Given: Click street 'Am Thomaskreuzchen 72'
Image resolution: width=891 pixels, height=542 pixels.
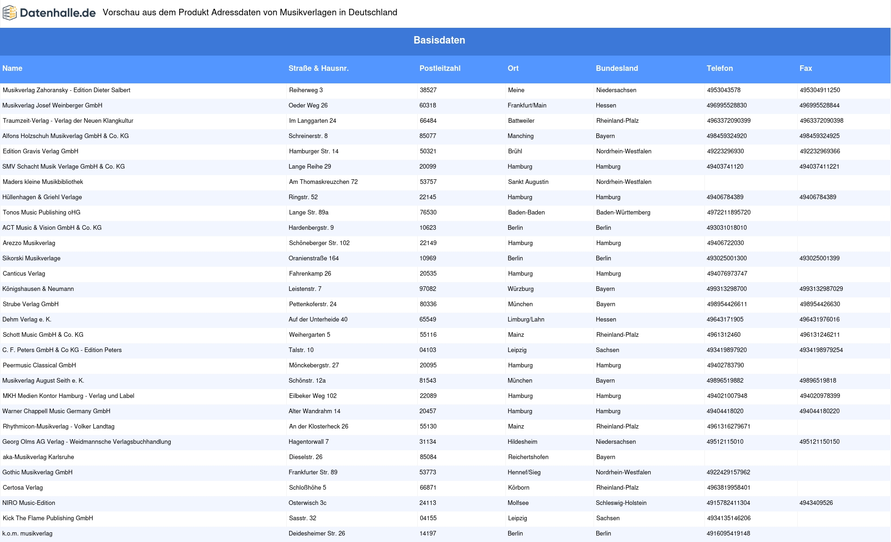Looking at the screenshot, I should click(323, 182).
